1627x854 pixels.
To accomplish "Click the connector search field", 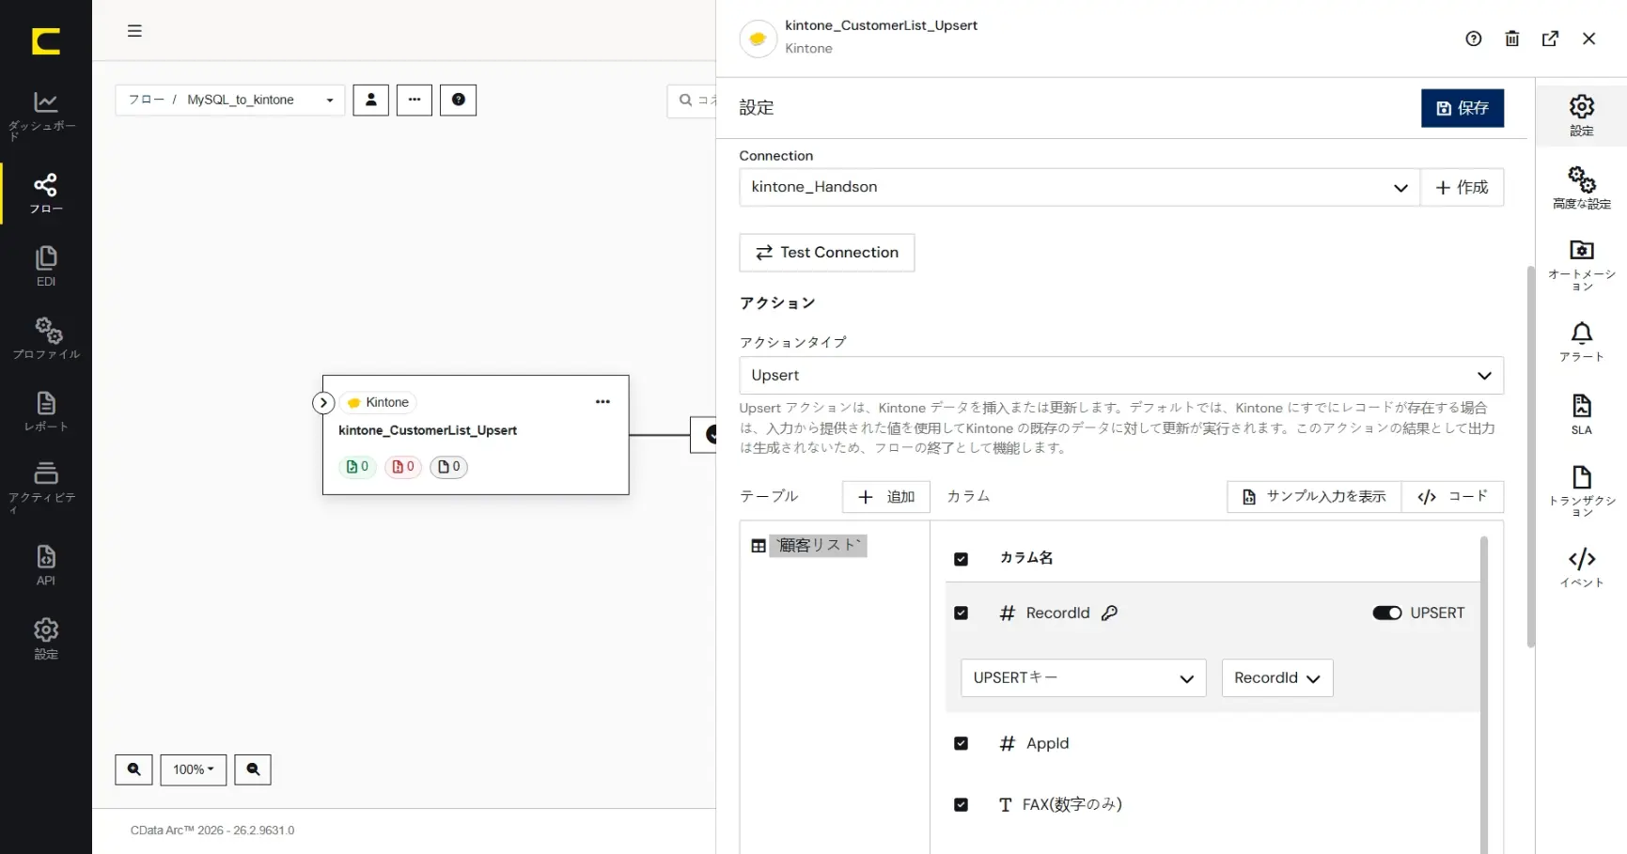I will click(x=693, y=101).
